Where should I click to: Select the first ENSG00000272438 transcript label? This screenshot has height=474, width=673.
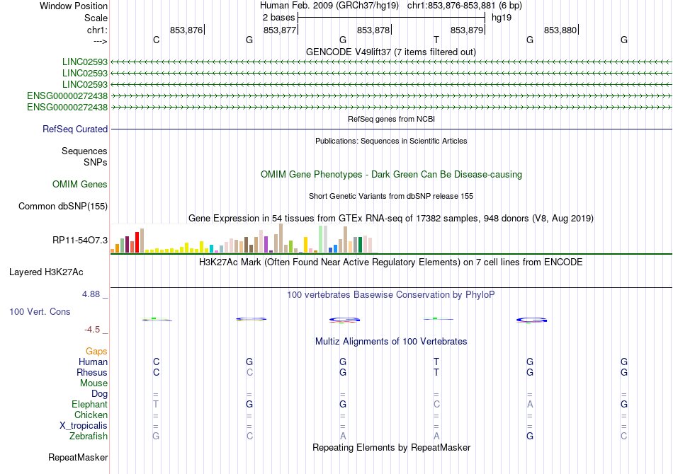(67, 96)
